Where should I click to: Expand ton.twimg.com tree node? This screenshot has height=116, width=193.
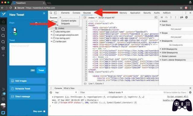pos(52,38)
